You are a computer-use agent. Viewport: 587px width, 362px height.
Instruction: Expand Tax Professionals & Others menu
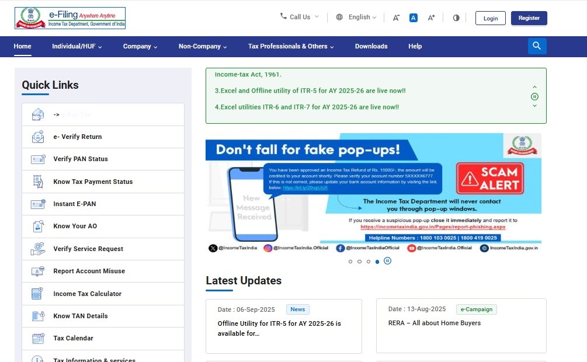click(x=290, y=47)
